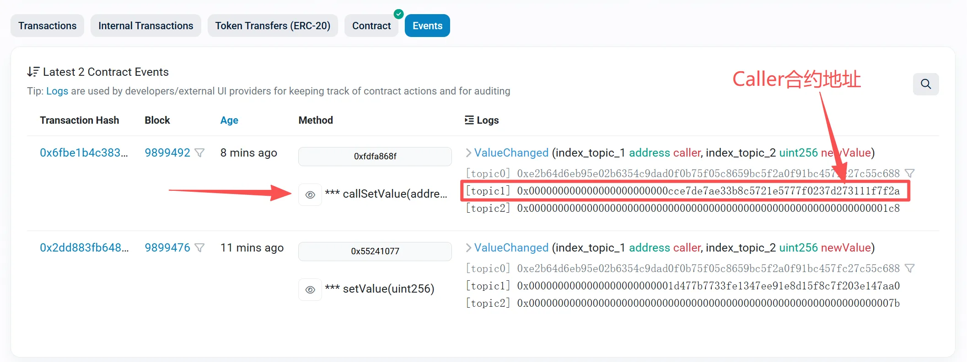
Task: Click filter icon beside second event's topic0
Action: [910, 268]
